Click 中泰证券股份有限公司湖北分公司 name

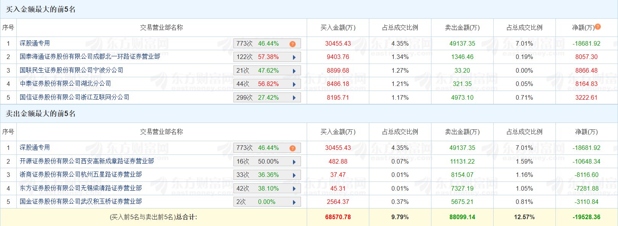point(65,84)
